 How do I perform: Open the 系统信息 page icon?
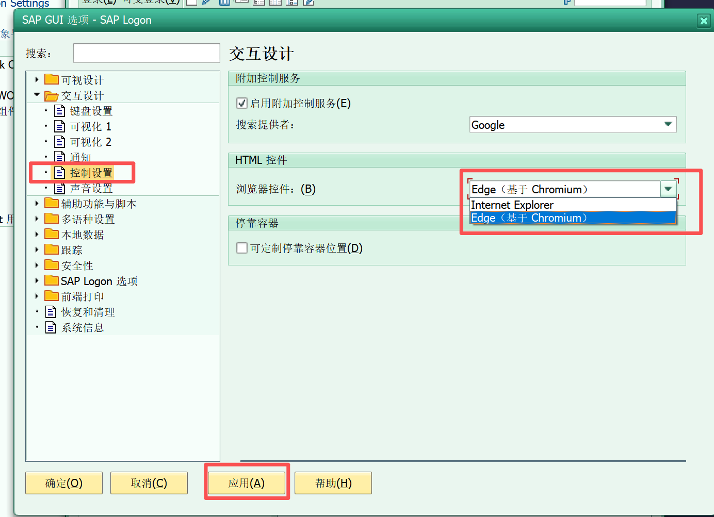(51, 327)
